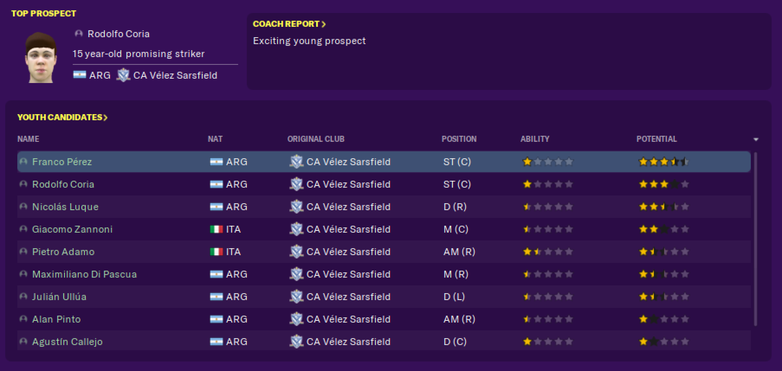Click the Argentina flag in Julián Ullúa's row
The height and width of the screenshot is (371, 782).
tap(216, 297)
